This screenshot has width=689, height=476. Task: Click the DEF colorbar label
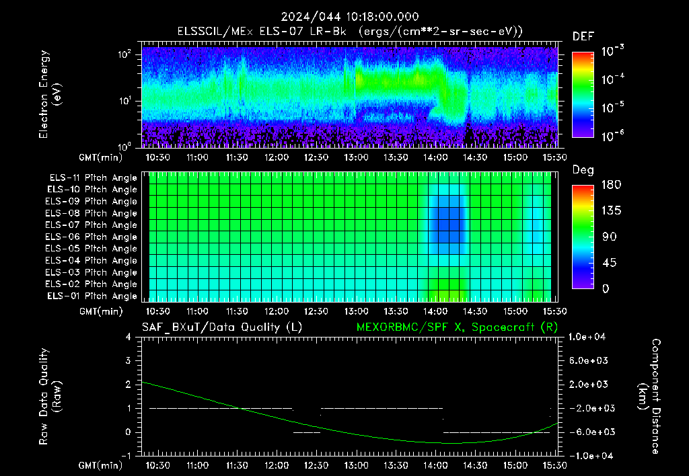tap(583, 37)
